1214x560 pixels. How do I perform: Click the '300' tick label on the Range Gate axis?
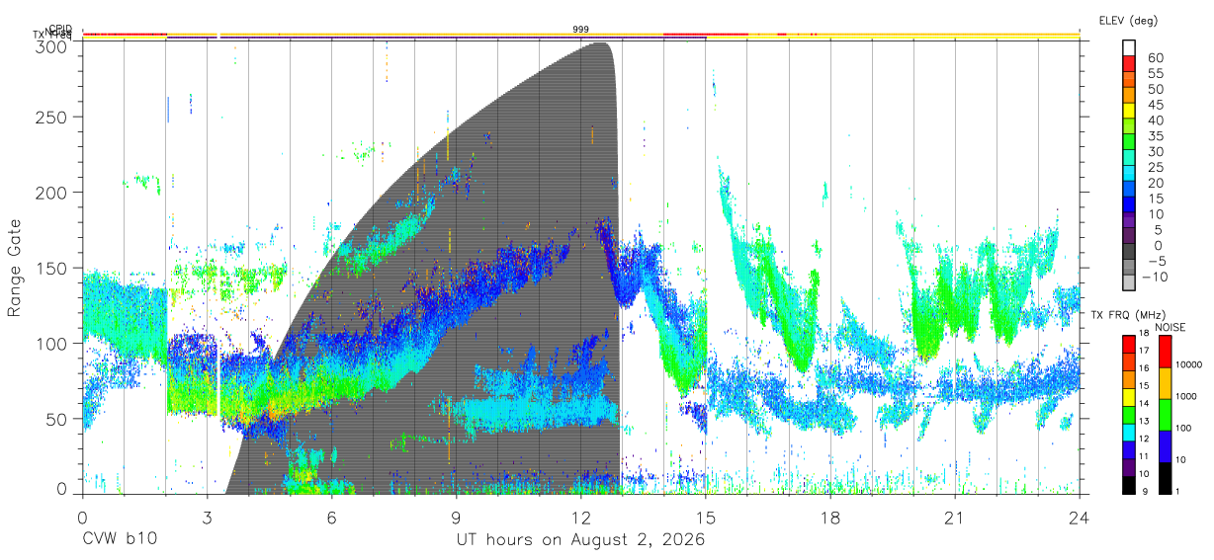51,46
